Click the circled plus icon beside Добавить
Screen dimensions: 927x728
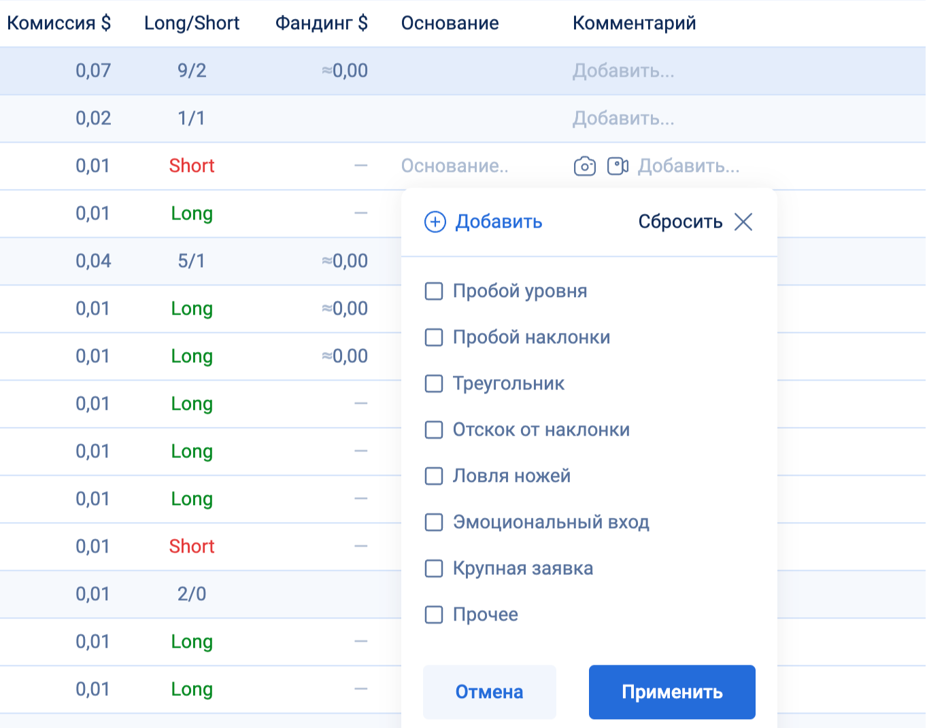[435, 222]
